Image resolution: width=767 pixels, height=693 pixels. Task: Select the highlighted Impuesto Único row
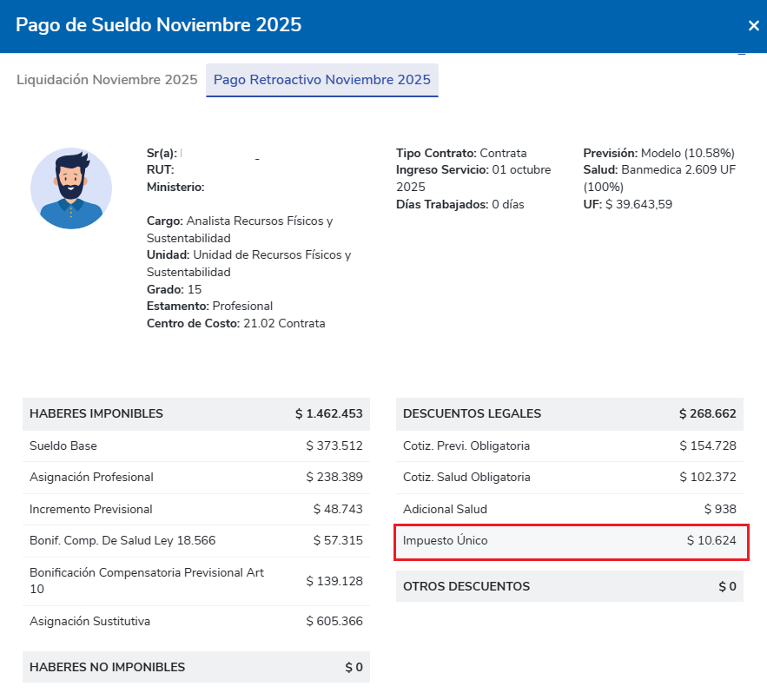(569, 541)
